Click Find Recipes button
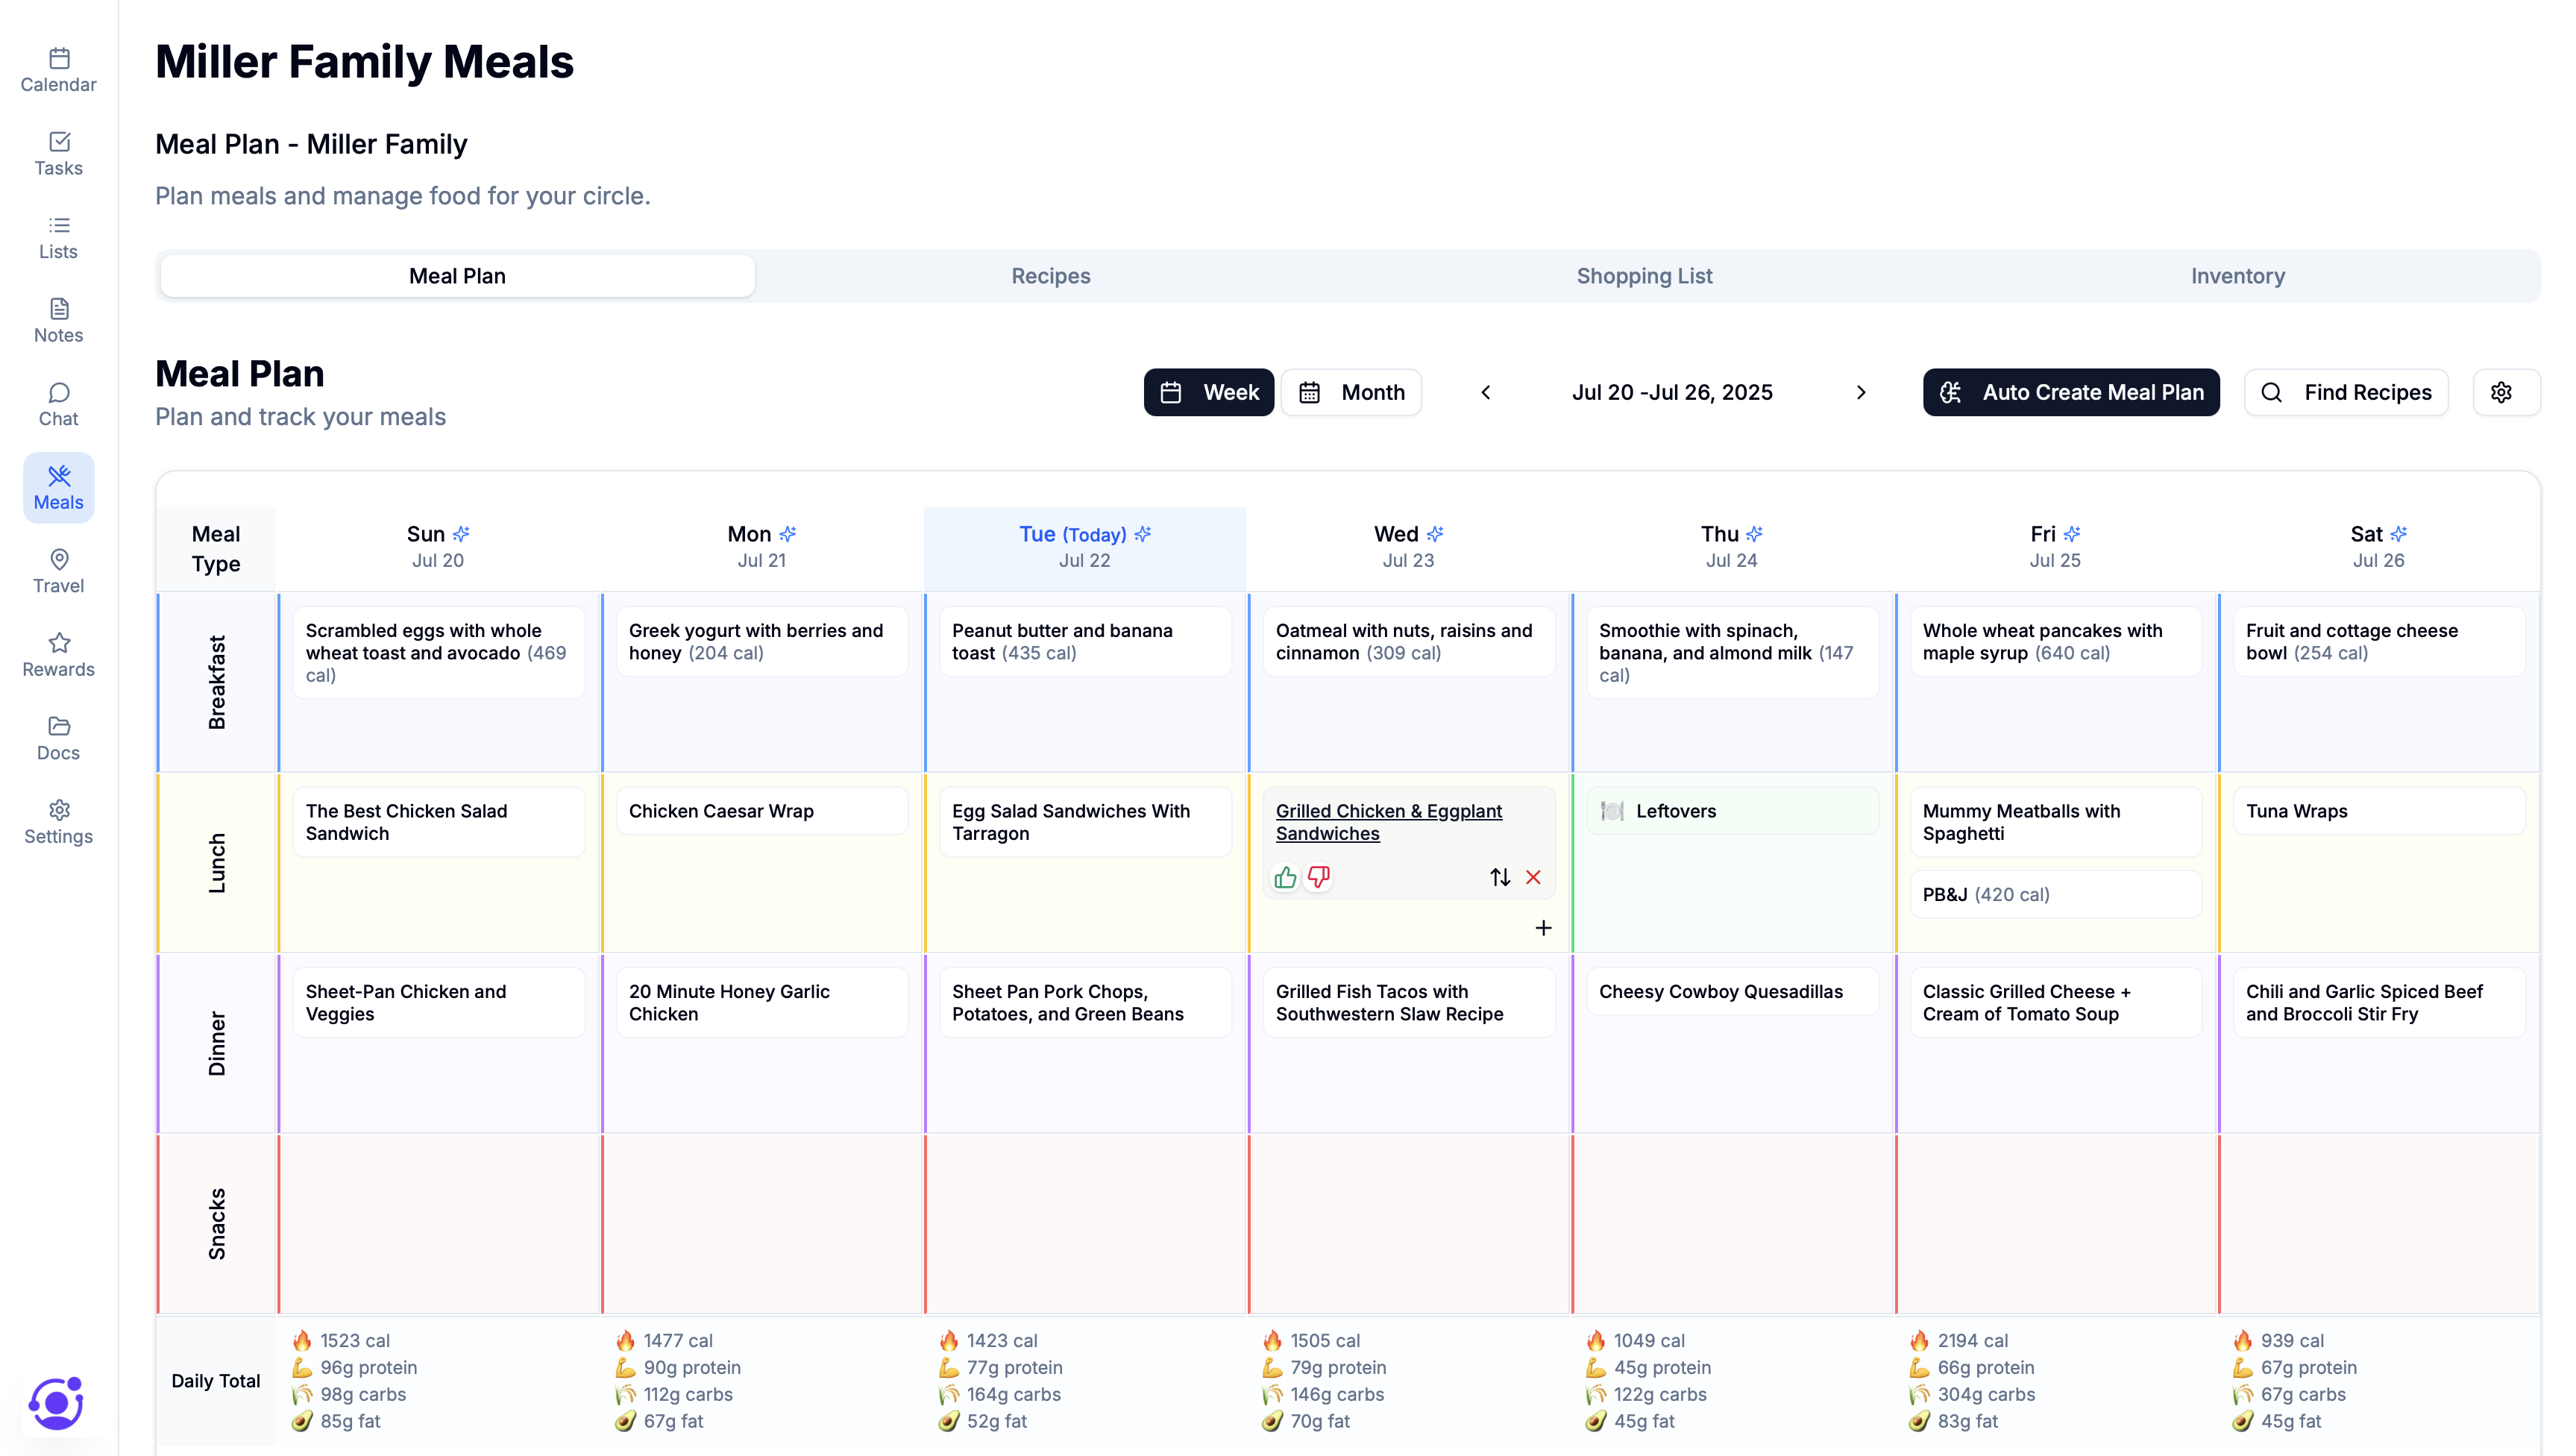This screenshot has height=1456, width=2576. pos(2345,392)
